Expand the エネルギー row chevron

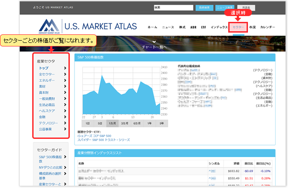click(x=65, y=80)
